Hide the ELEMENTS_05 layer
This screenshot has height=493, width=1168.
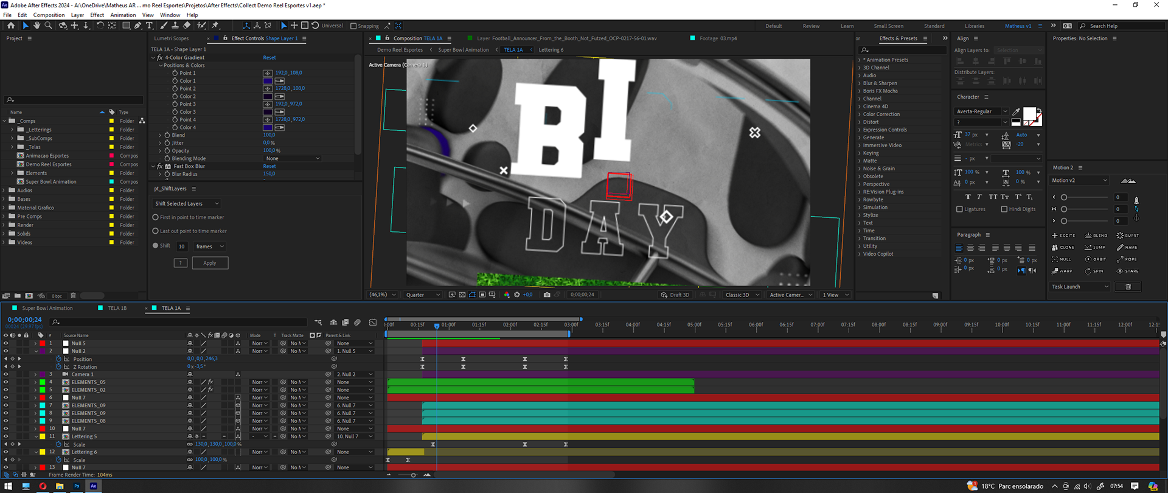(x=6, y=382)
